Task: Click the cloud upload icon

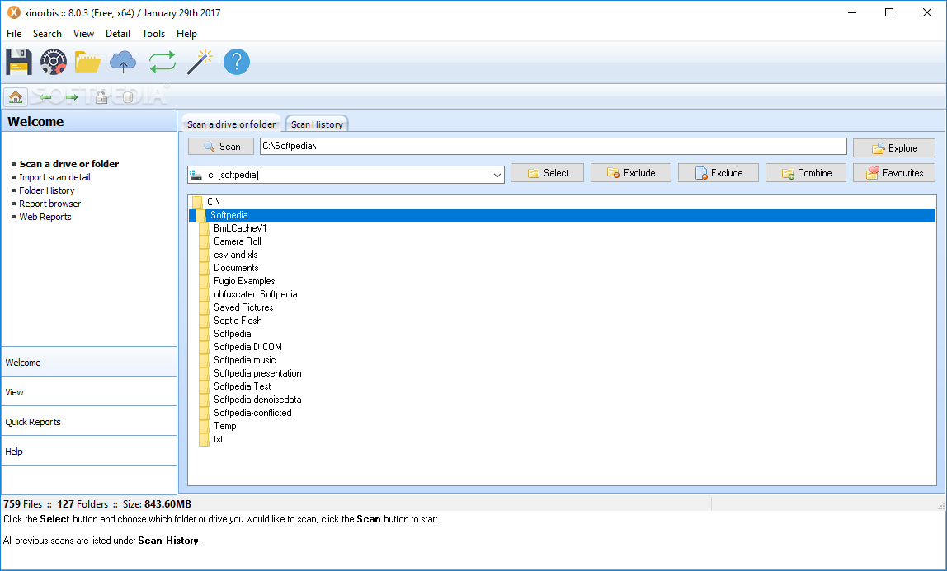Action: 123,62
